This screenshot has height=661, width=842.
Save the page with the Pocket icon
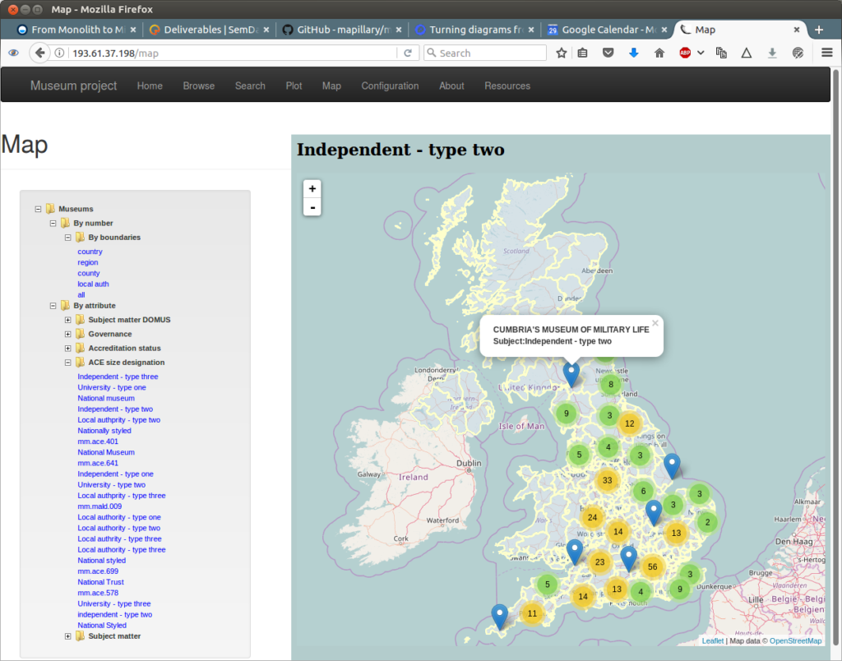pyautogui.click(x=608, y=52)
